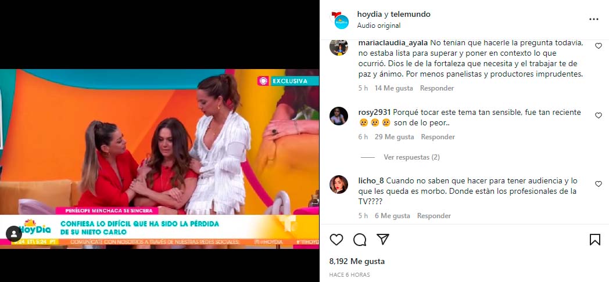The width and height of the screenshot is (609, 282).
Task: Reply to rosy2931's comment
Action: [438, 137]
